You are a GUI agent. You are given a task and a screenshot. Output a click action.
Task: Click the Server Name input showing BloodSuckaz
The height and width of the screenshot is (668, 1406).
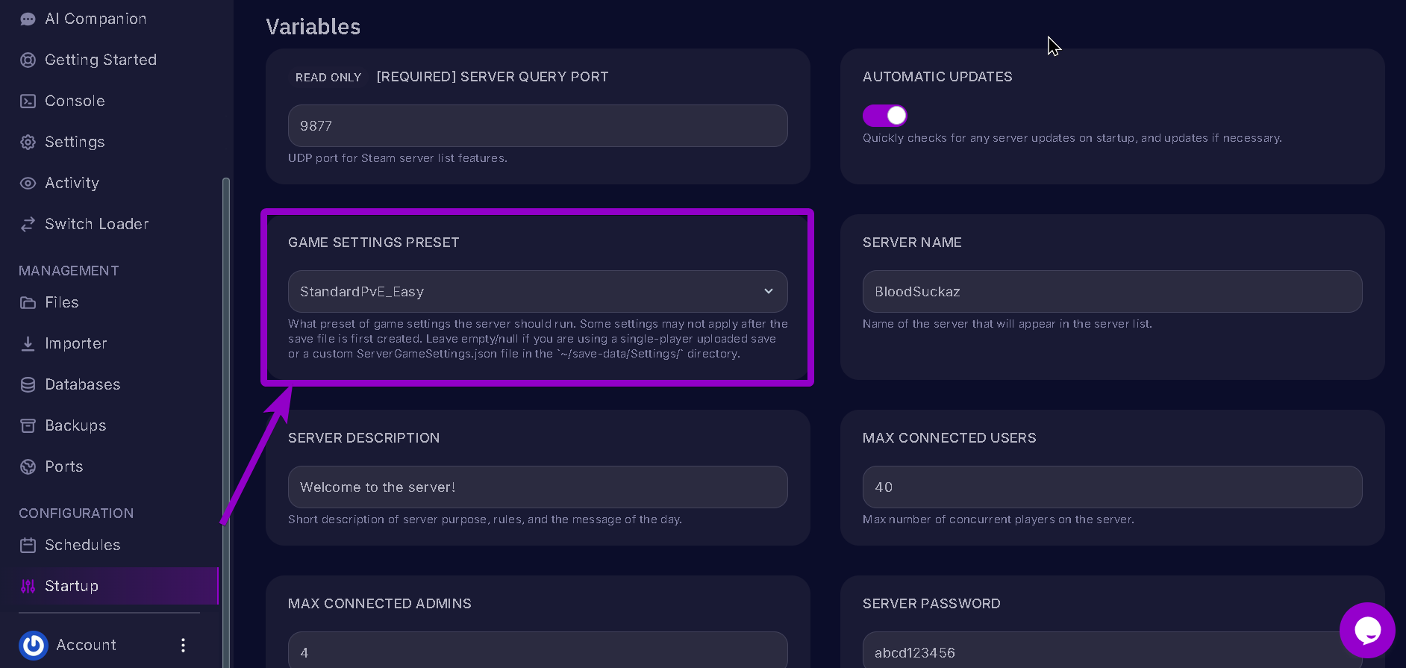(1112, 291)
